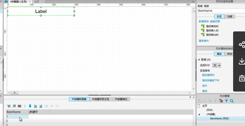
Task: Select the 注释 tab
Action: 230,17
